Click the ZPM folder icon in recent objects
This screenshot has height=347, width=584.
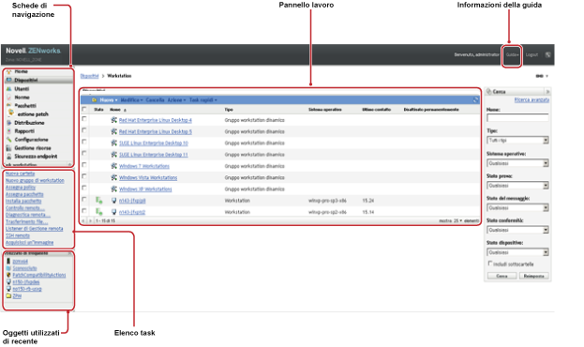click(9, 296)
